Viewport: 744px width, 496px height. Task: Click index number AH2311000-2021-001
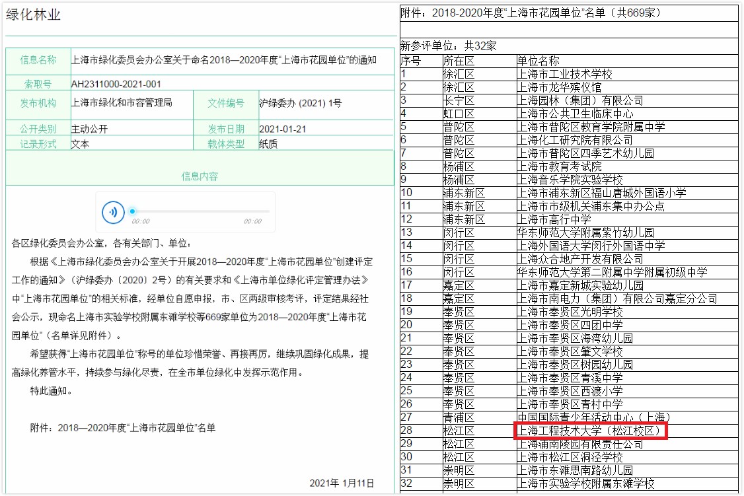[x=116, y=84]
